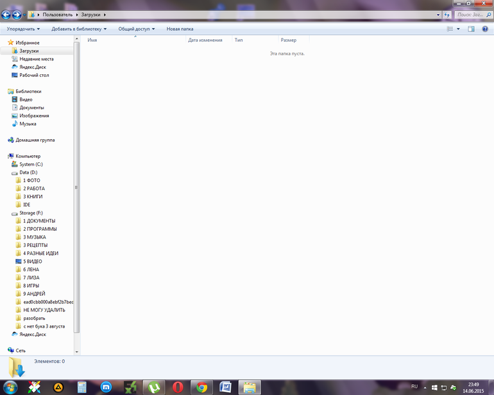Switch to Microsoft Word in taskbar
The image size is (494, 395).
(x=225, y=387)
